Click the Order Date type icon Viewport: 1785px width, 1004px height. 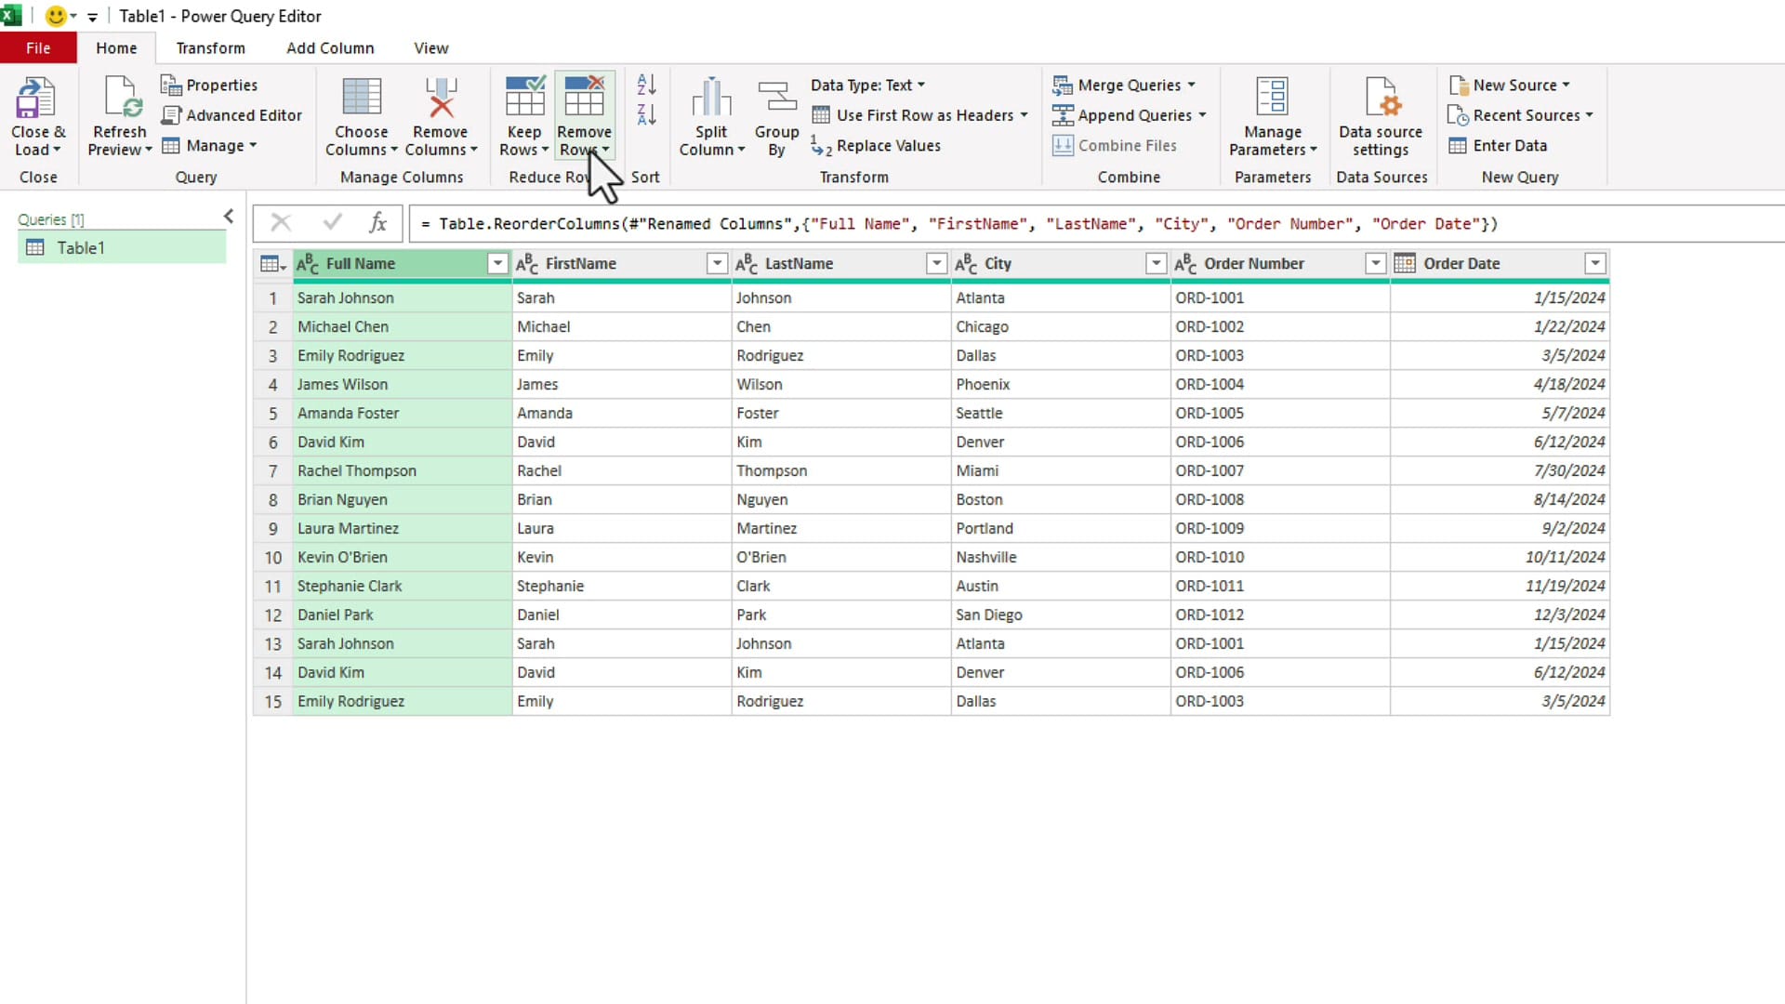[1405, 264]
